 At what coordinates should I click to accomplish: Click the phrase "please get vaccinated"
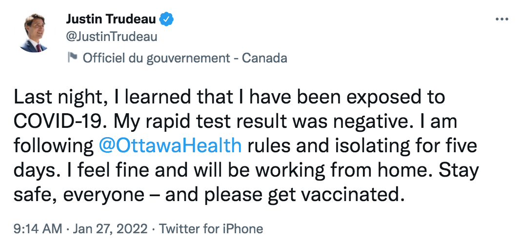[302, 195]
